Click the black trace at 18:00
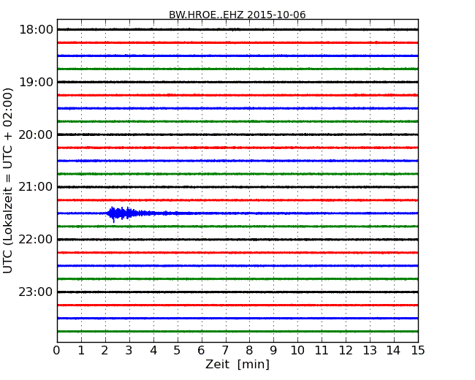Image resolution: width=475 pixels, height=380 pixels. coord(237,29)
